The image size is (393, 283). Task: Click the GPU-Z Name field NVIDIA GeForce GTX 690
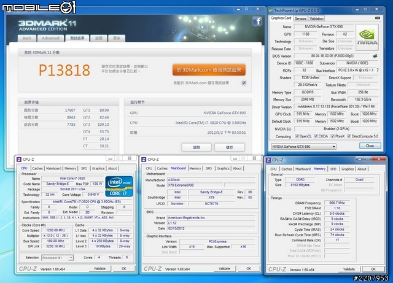point(324,26)
